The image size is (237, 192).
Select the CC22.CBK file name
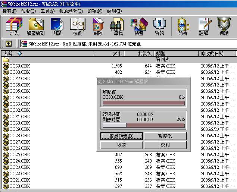[x=20, y=174]
